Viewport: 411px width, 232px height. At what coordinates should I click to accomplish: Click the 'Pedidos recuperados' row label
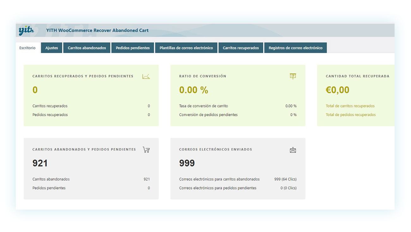(x=50, y=115)
